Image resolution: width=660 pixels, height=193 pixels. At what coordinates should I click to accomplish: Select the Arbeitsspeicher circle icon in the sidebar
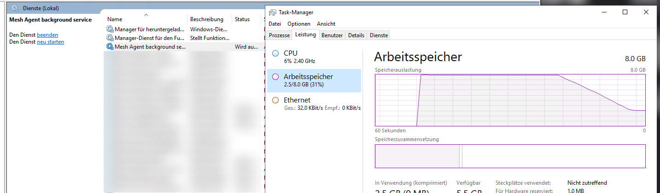[275, 77]
